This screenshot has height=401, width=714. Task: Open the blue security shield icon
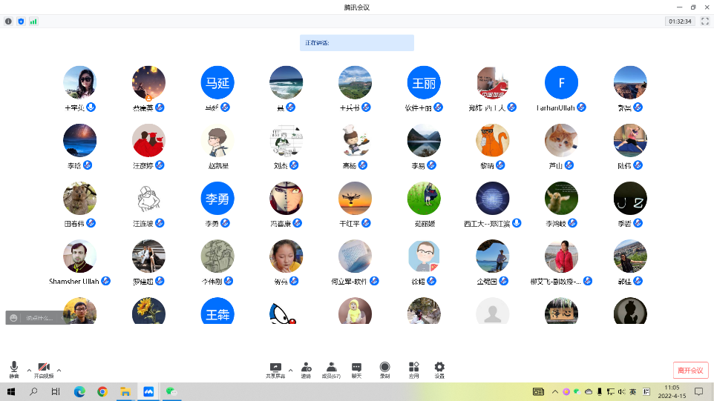pyautogui.click(x=21, y=21)
